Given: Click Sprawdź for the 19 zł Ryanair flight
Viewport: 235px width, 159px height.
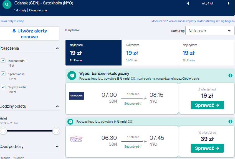Looking at the screenshot, I should point(207,105).
